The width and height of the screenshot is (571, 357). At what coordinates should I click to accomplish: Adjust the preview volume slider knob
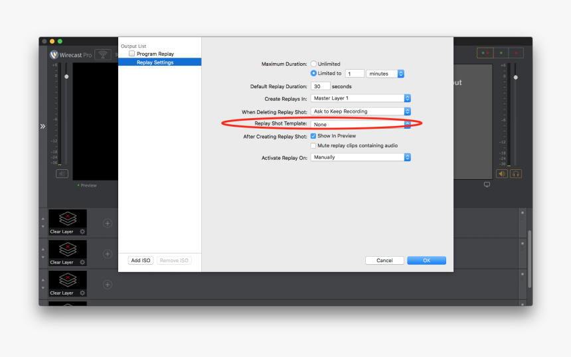(x=66, y=76)
